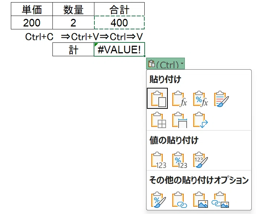Select the 単価 header cell
264x214 pixels.
32,9
